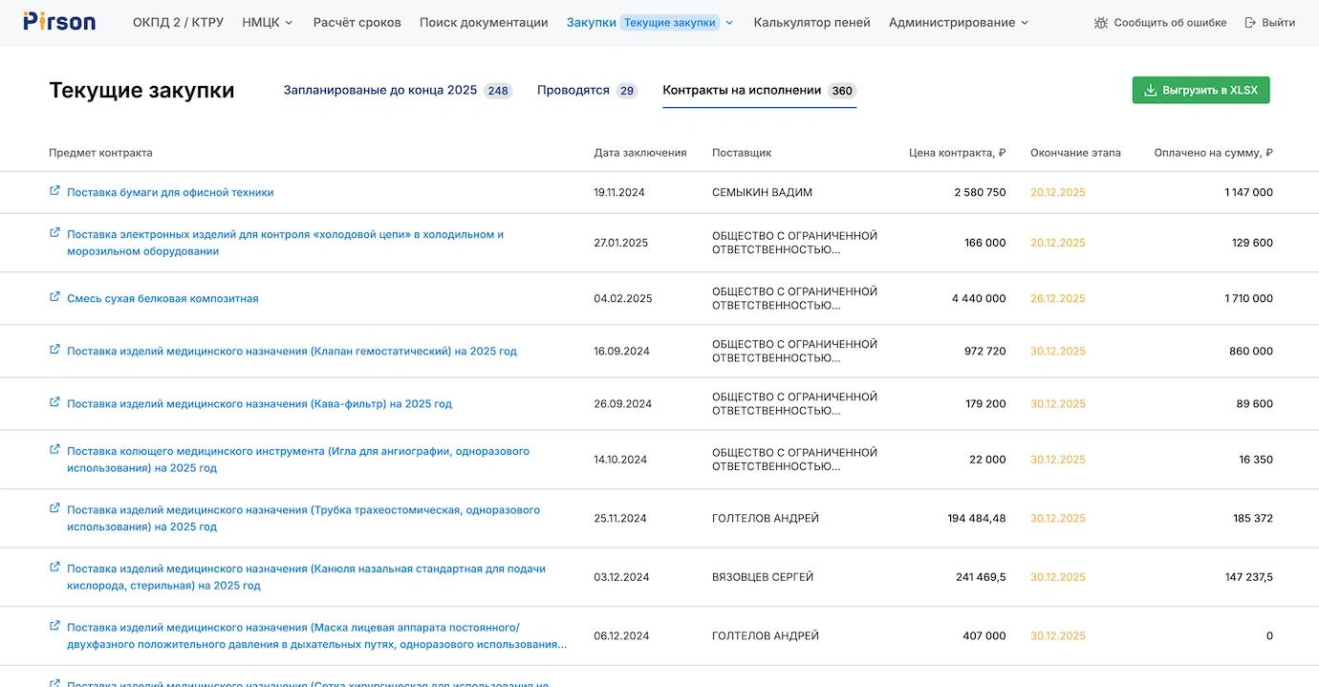Open the Закупки dropdown chevron
Screen dimensions: 1319x687
tap(729, 23)
